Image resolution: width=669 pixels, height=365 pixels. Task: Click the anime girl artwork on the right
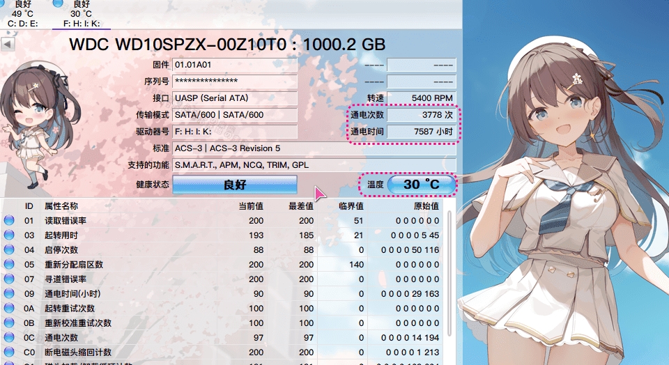(x=566, y=201)
